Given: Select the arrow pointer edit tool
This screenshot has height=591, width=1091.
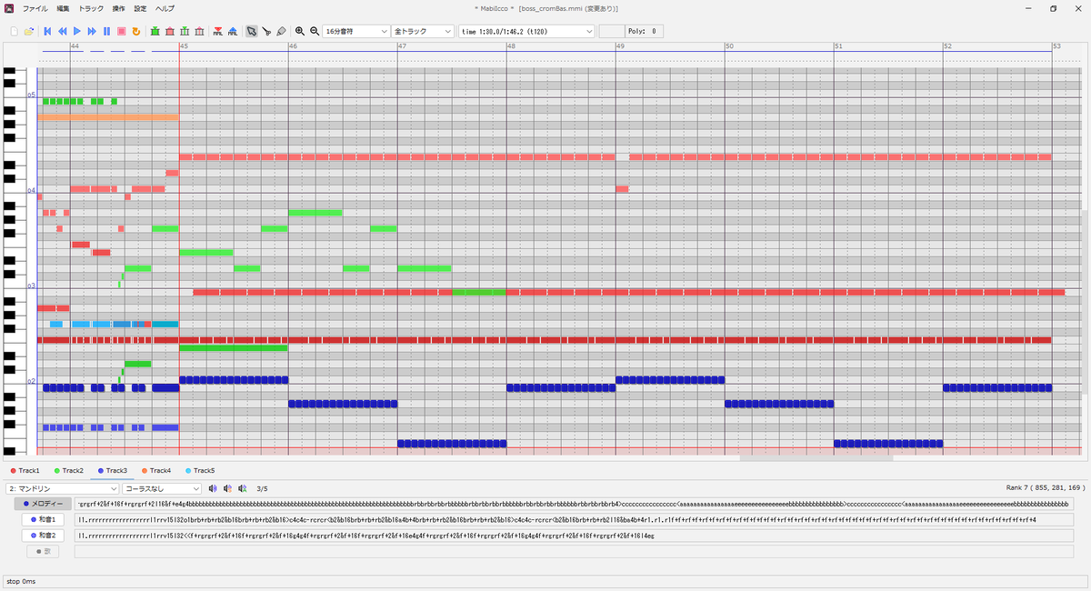Looking at the screenshot, I should click(252, 31).
